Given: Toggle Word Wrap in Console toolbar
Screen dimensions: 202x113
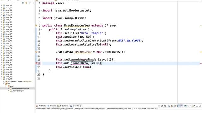Looking at the screenshot, I should [175, 106].
